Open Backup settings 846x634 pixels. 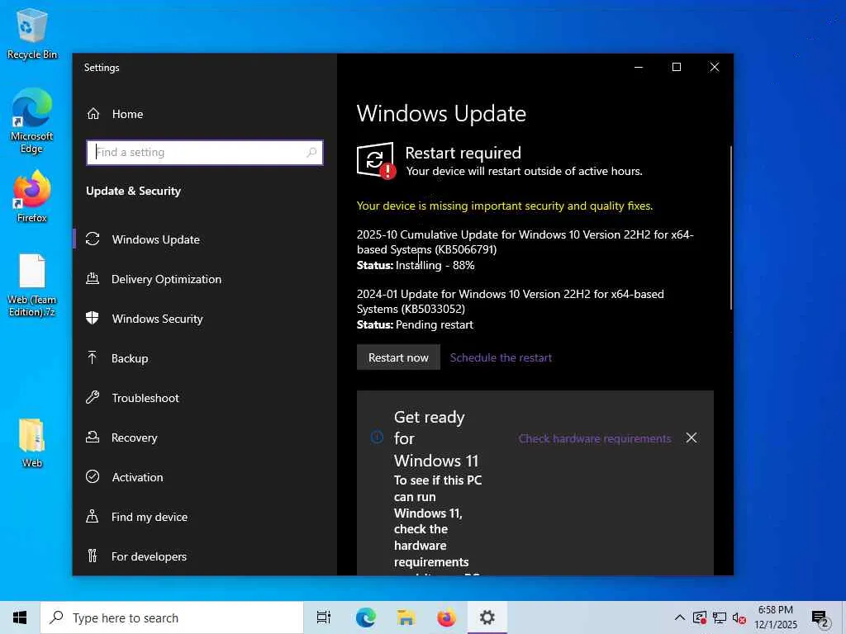(x=205, y=358)
